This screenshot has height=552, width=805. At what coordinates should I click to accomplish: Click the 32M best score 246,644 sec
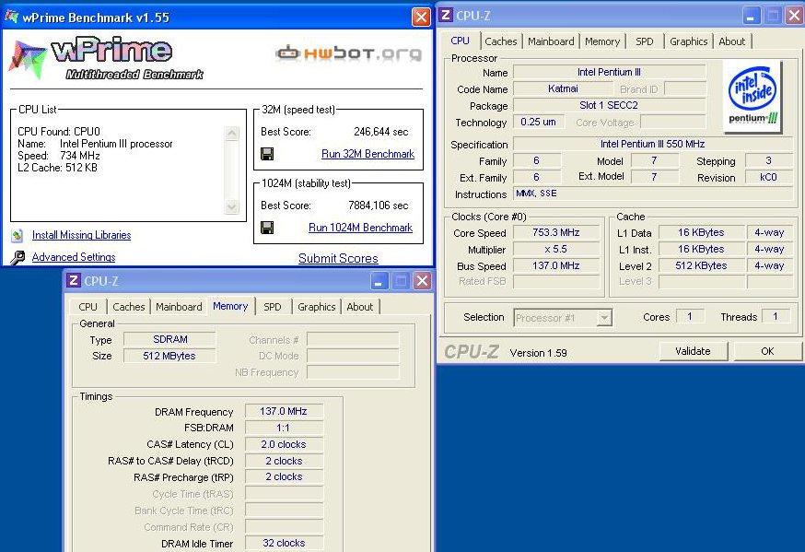pos(381,132)
